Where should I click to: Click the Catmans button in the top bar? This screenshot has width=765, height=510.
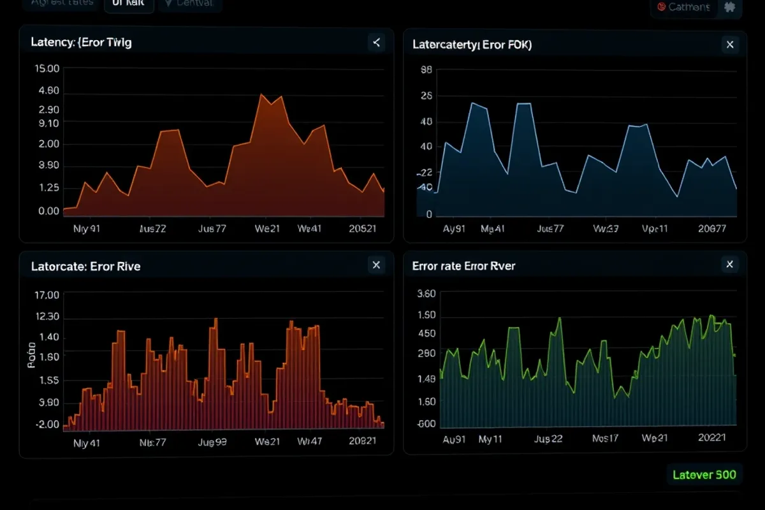[x=684, y=7]
